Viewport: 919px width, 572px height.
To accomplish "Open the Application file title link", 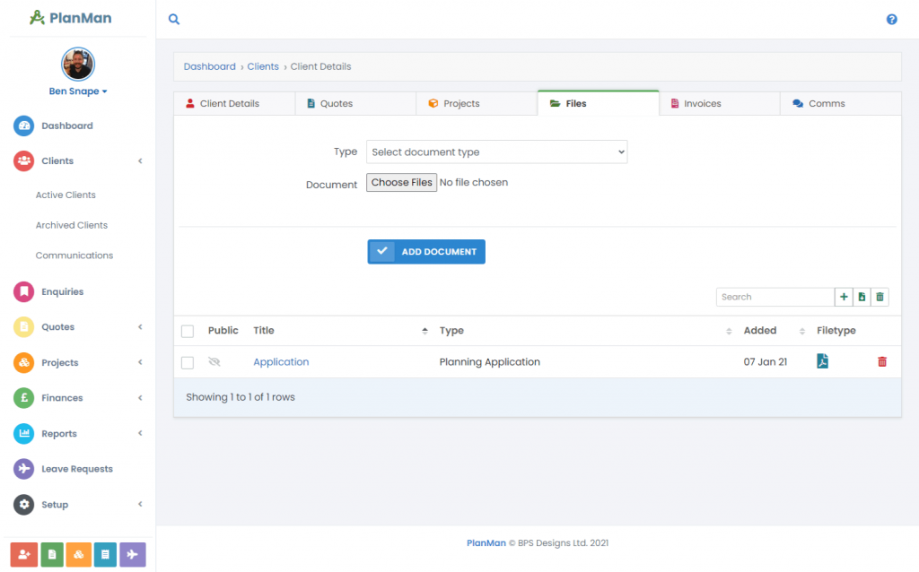I will pyautogui.click(x=281, y=362).
